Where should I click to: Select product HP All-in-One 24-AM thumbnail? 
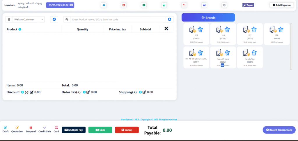196,57
